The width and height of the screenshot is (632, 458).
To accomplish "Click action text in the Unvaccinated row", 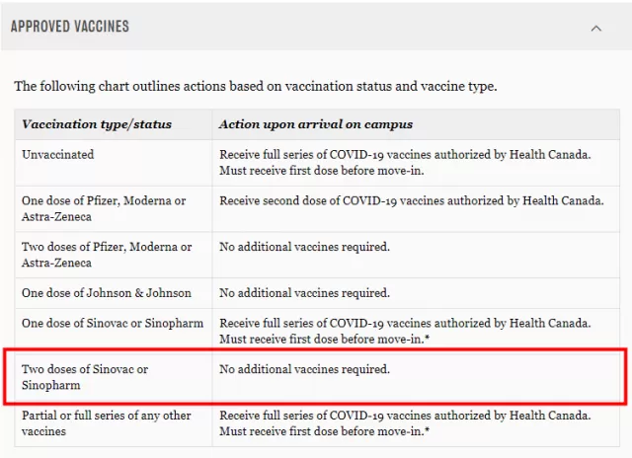I will [x=405, y=162].
